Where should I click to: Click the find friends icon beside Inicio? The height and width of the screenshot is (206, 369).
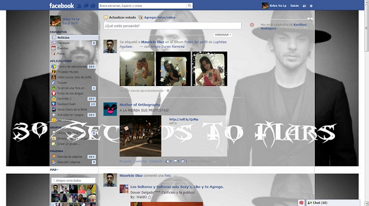click(304, 6)
